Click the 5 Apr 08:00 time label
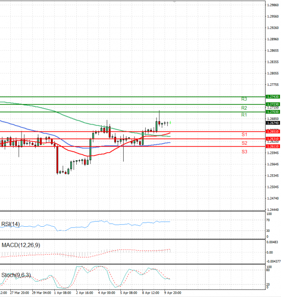 tap(129, 293)
